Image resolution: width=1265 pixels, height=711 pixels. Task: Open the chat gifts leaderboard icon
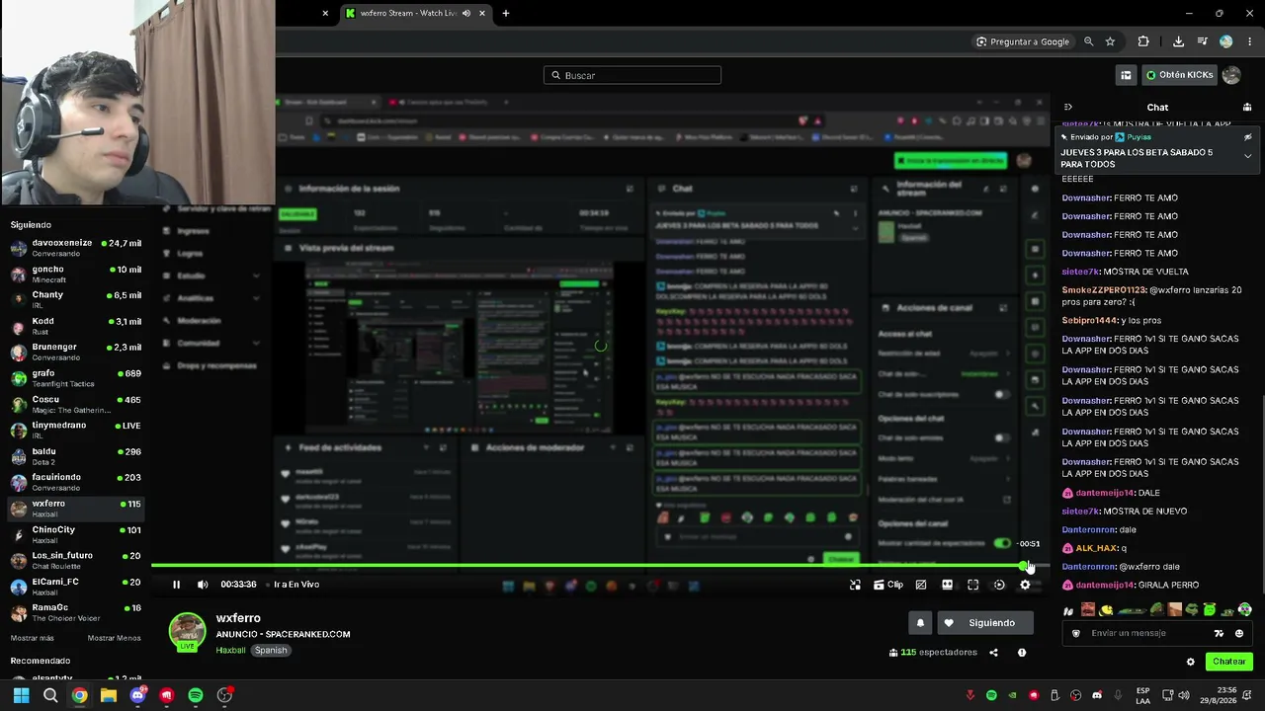[x=1247, y=107]
